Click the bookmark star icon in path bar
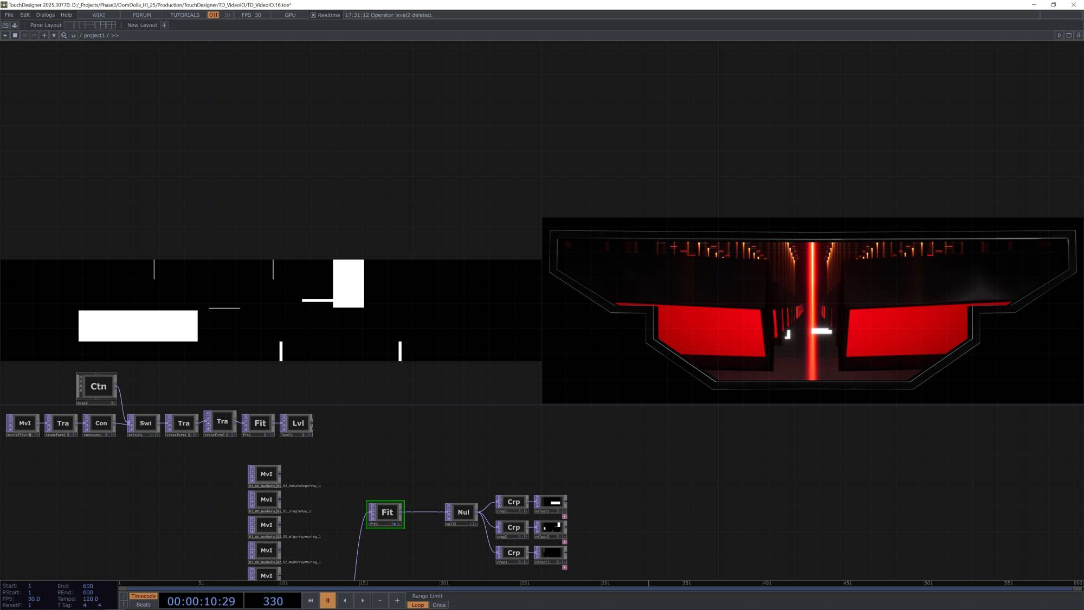Viewport: 1084px width, 610px height. [54, 35]
